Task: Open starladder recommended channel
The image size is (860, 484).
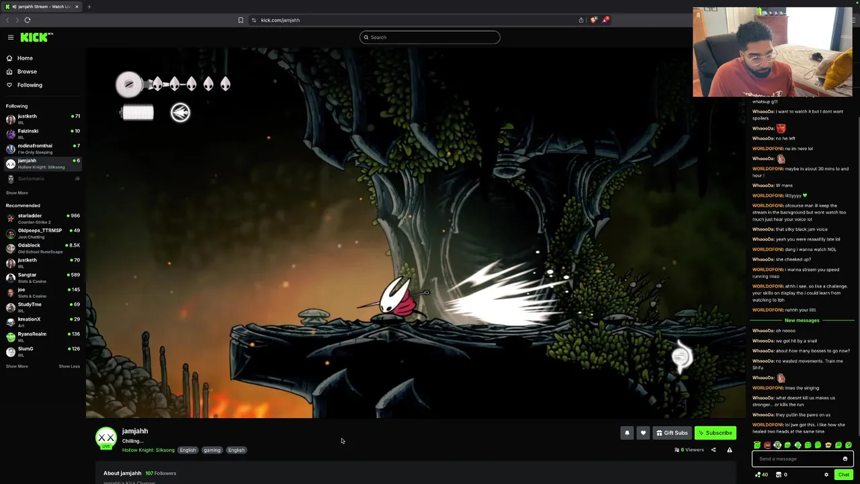Action: click(42, 218)
